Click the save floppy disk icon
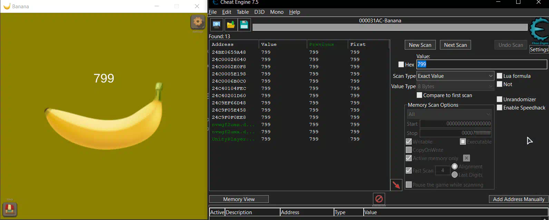This screenshot has width=549, height=220. click(244, 24)
